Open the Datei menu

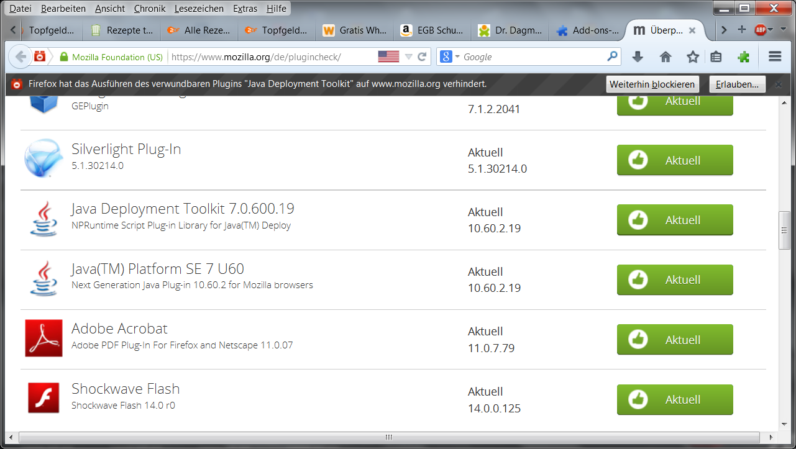tap(21, 9)
